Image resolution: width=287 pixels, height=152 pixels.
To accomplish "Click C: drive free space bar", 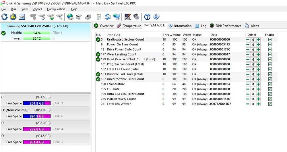I will pos(37,103).
